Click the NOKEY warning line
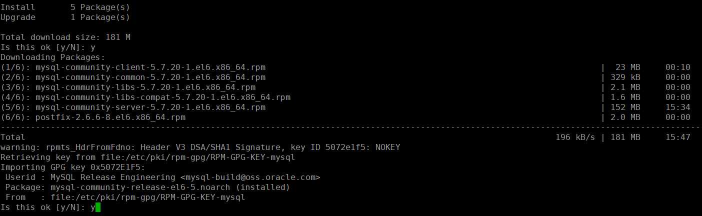 [x=200, y=147]
